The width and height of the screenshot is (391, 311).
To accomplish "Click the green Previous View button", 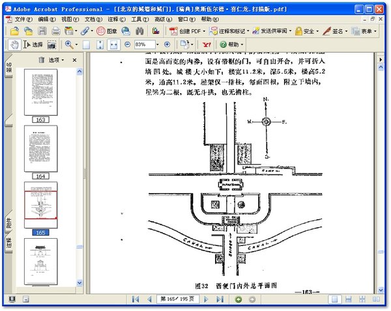I will [x=238, y=299].
